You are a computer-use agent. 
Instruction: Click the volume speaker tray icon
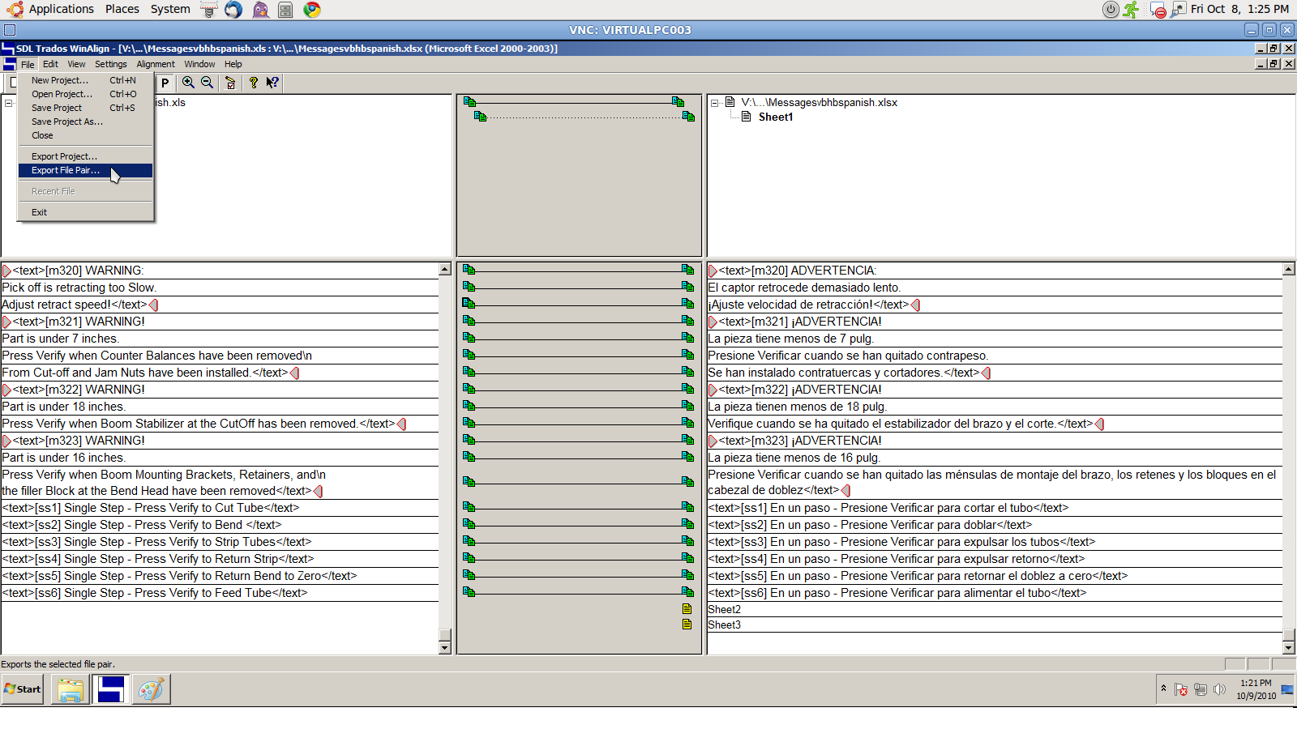click(1219, 689)
